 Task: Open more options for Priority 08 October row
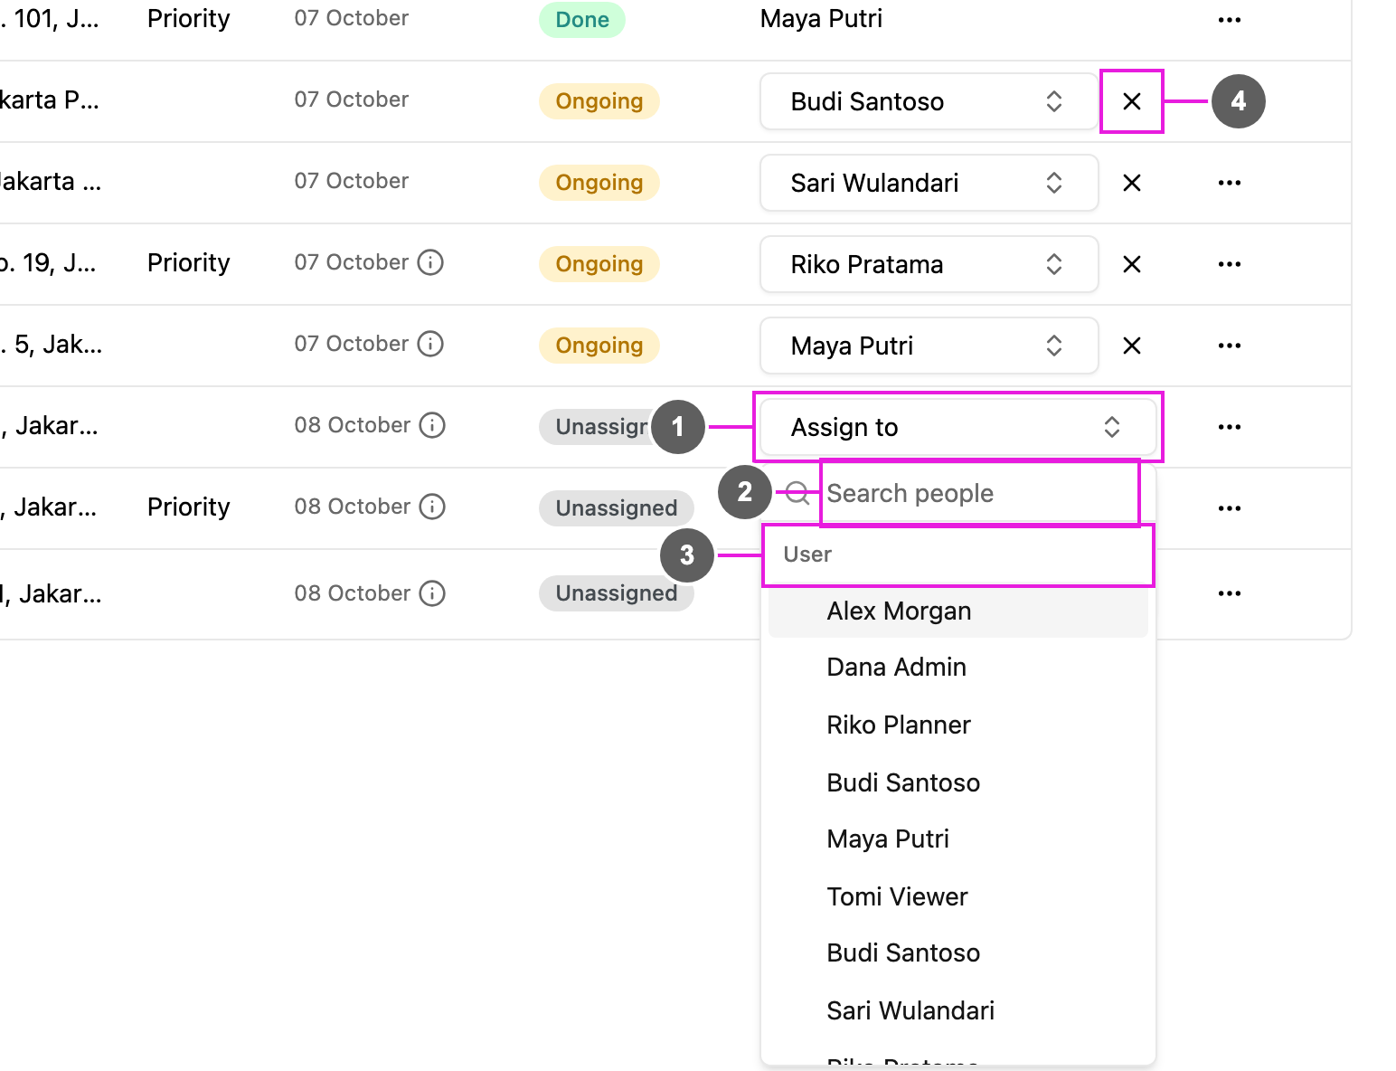click(1229, 508)
